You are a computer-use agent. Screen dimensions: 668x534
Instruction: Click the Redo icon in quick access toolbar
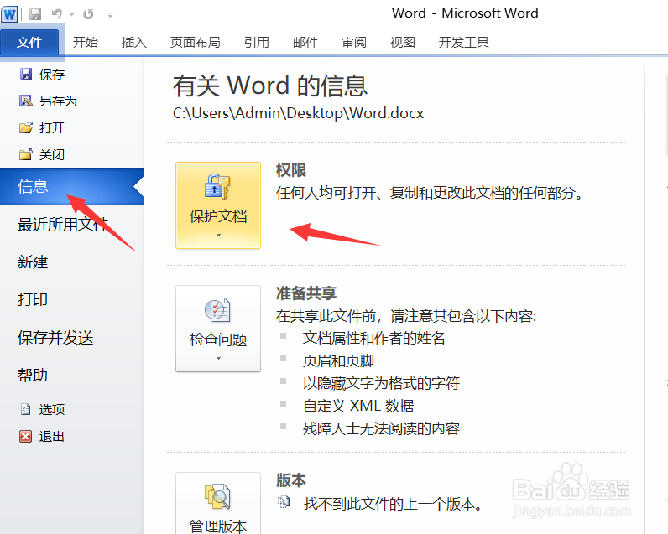click(88, 14)
